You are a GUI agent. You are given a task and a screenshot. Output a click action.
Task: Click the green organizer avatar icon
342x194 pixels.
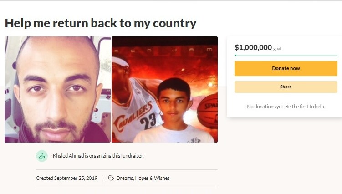pos(41,156)
